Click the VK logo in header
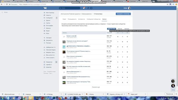The image size is (178, 100). coord(45,8)
